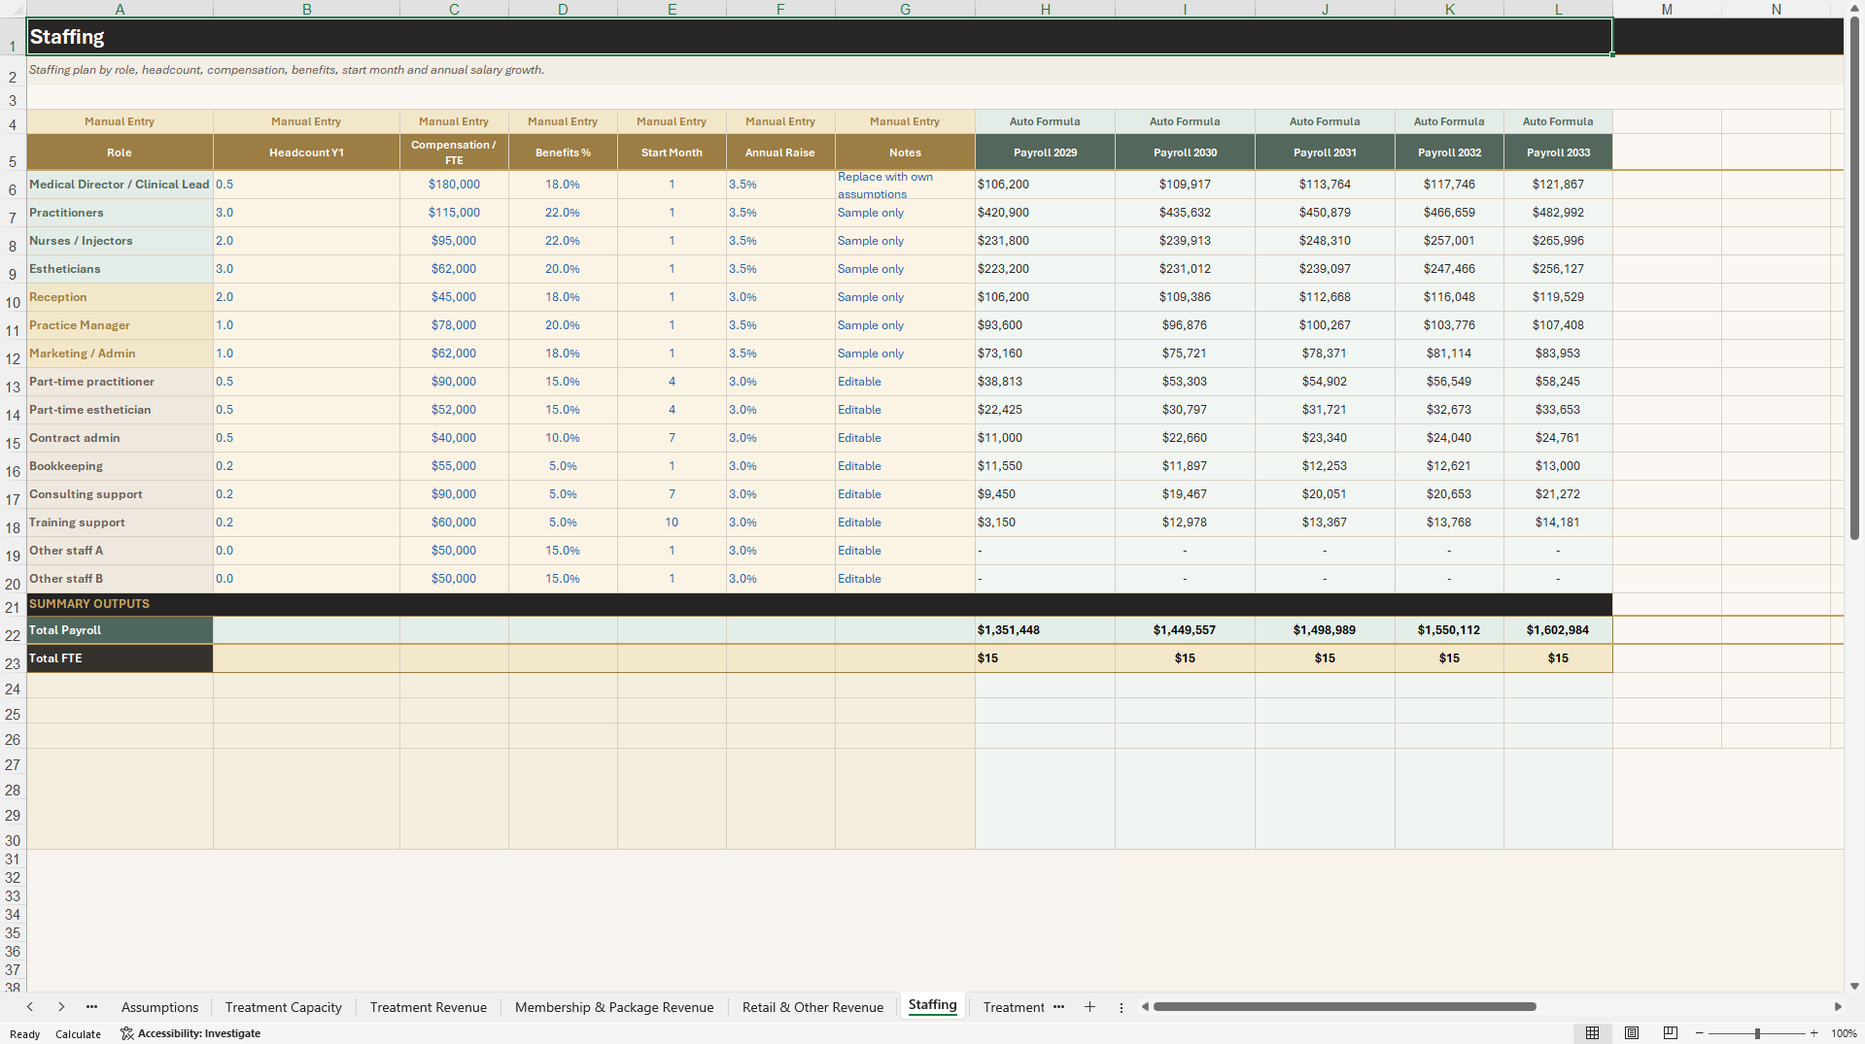Viewport: 1865px width, 1044px height.
Task: Zoom out with minus icon
Action: [x=1699, y=1033]
